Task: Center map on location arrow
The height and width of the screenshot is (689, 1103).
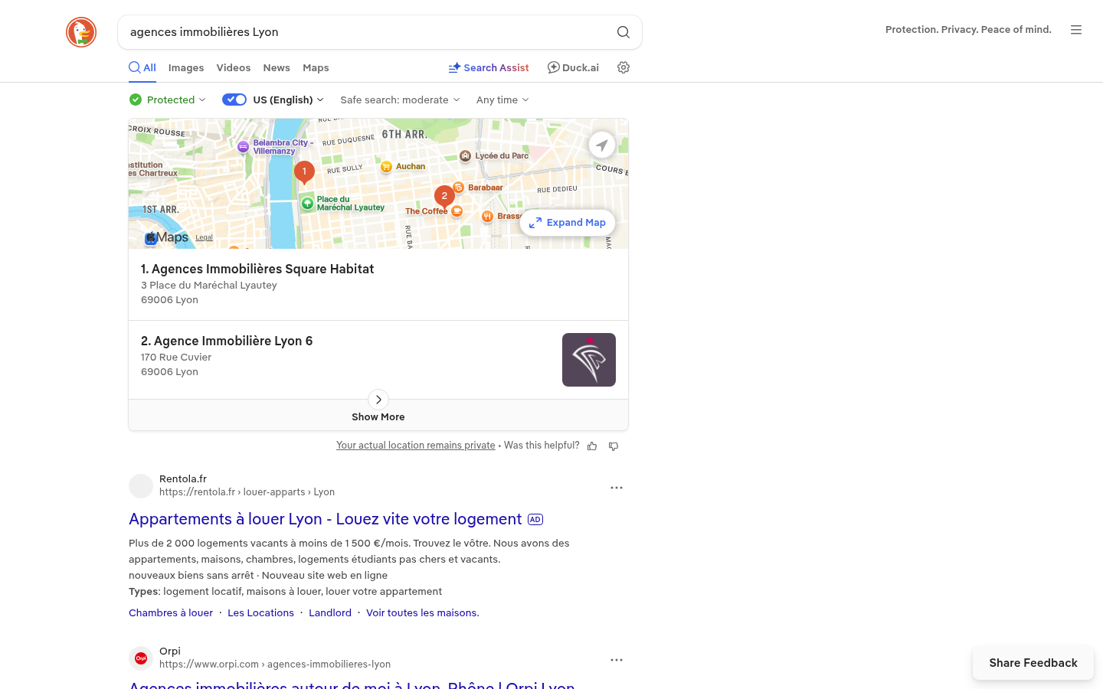Action: 602,144
